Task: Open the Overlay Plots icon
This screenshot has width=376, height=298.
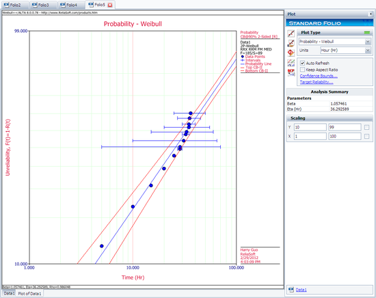Action: click(291, 63)
